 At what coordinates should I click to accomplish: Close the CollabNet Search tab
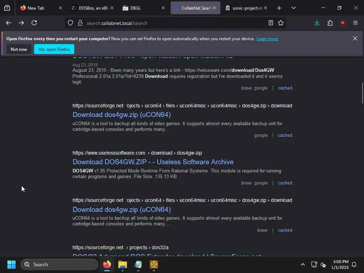click(x=214, y=8)
